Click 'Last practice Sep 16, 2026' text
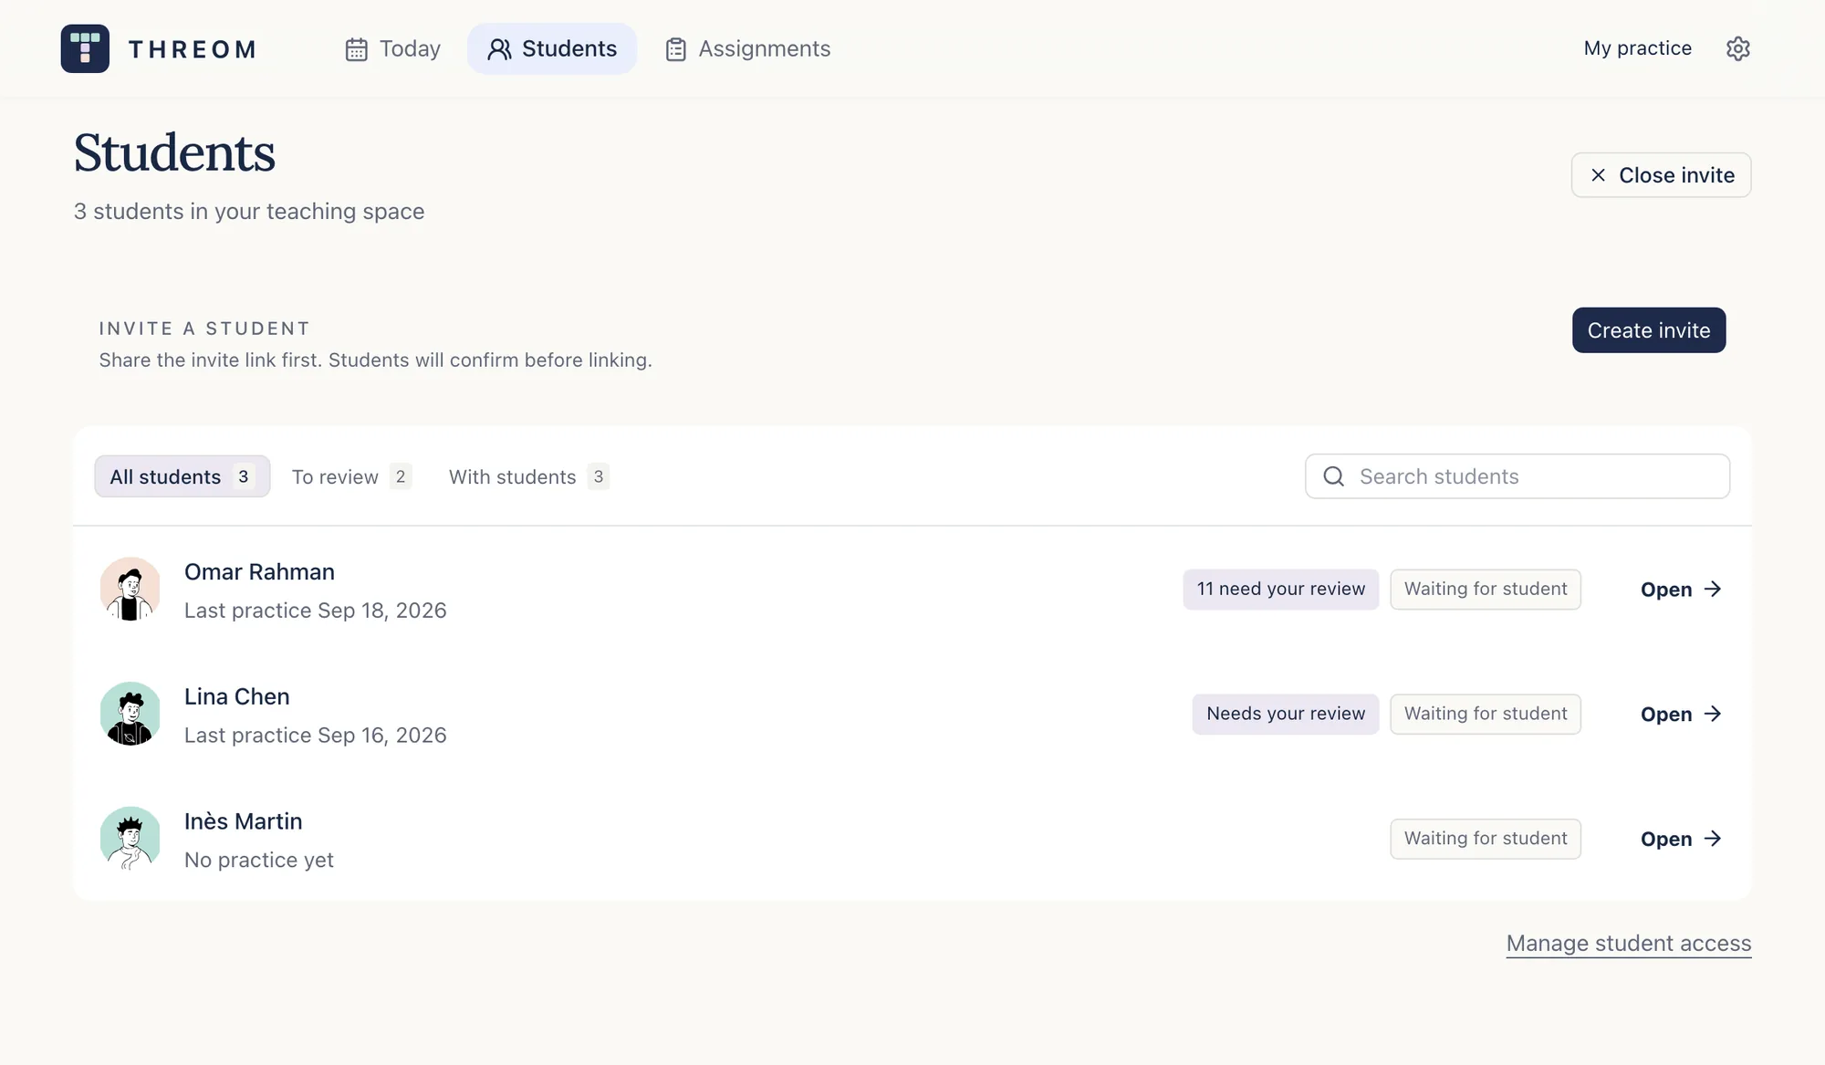Viewport: 1825px width, 1065px height. click(315, 736)
